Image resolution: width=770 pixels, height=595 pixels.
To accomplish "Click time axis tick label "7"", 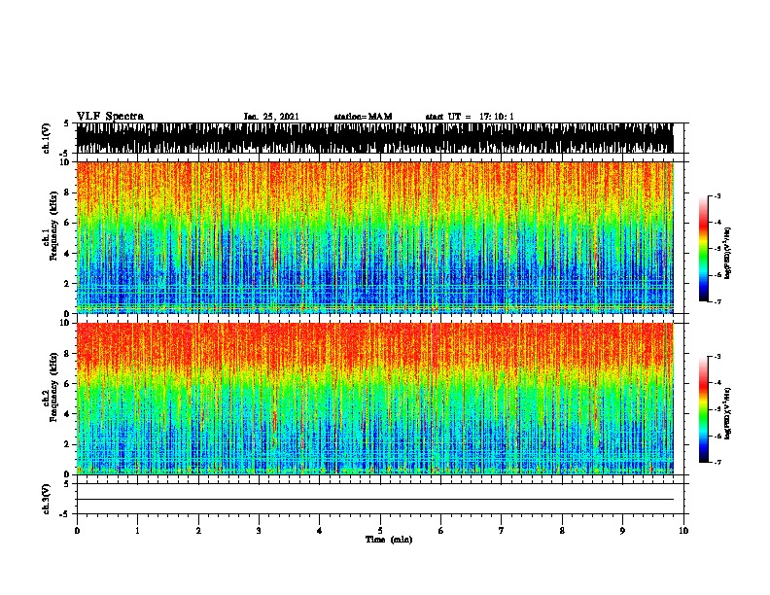I will [x=502, y=531].
